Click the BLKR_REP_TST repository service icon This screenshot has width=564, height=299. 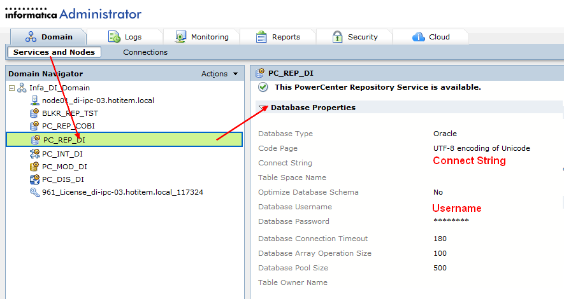[35, 113]
